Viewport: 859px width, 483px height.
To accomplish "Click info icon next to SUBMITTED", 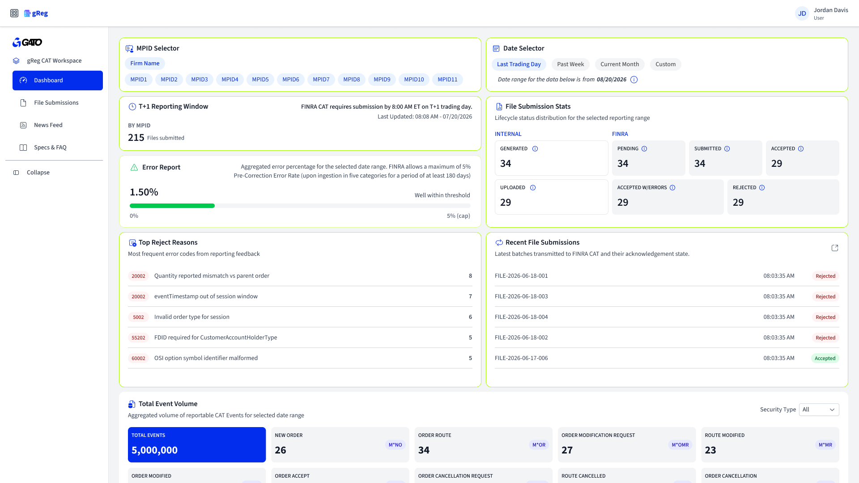I will pos(727,149).
